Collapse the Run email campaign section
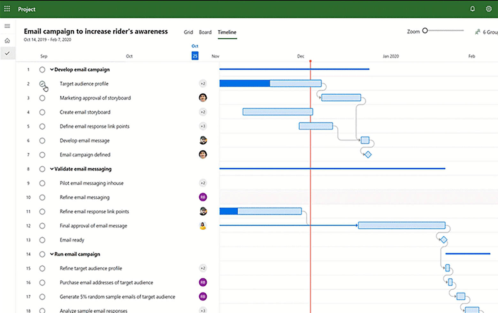Screen dimensions: 498x313 pyautogui.click(x=51, y=254)
